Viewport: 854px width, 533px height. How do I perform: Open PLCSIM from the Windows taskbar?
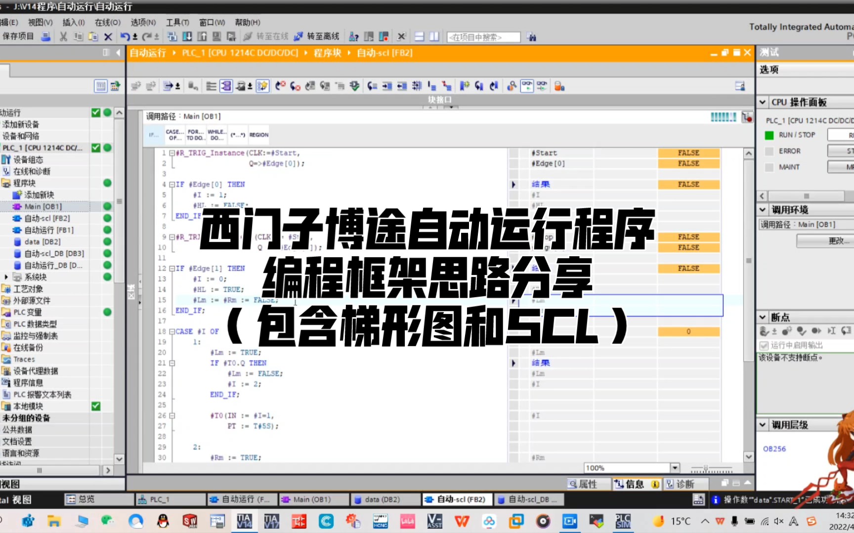(x=623, y=521)
